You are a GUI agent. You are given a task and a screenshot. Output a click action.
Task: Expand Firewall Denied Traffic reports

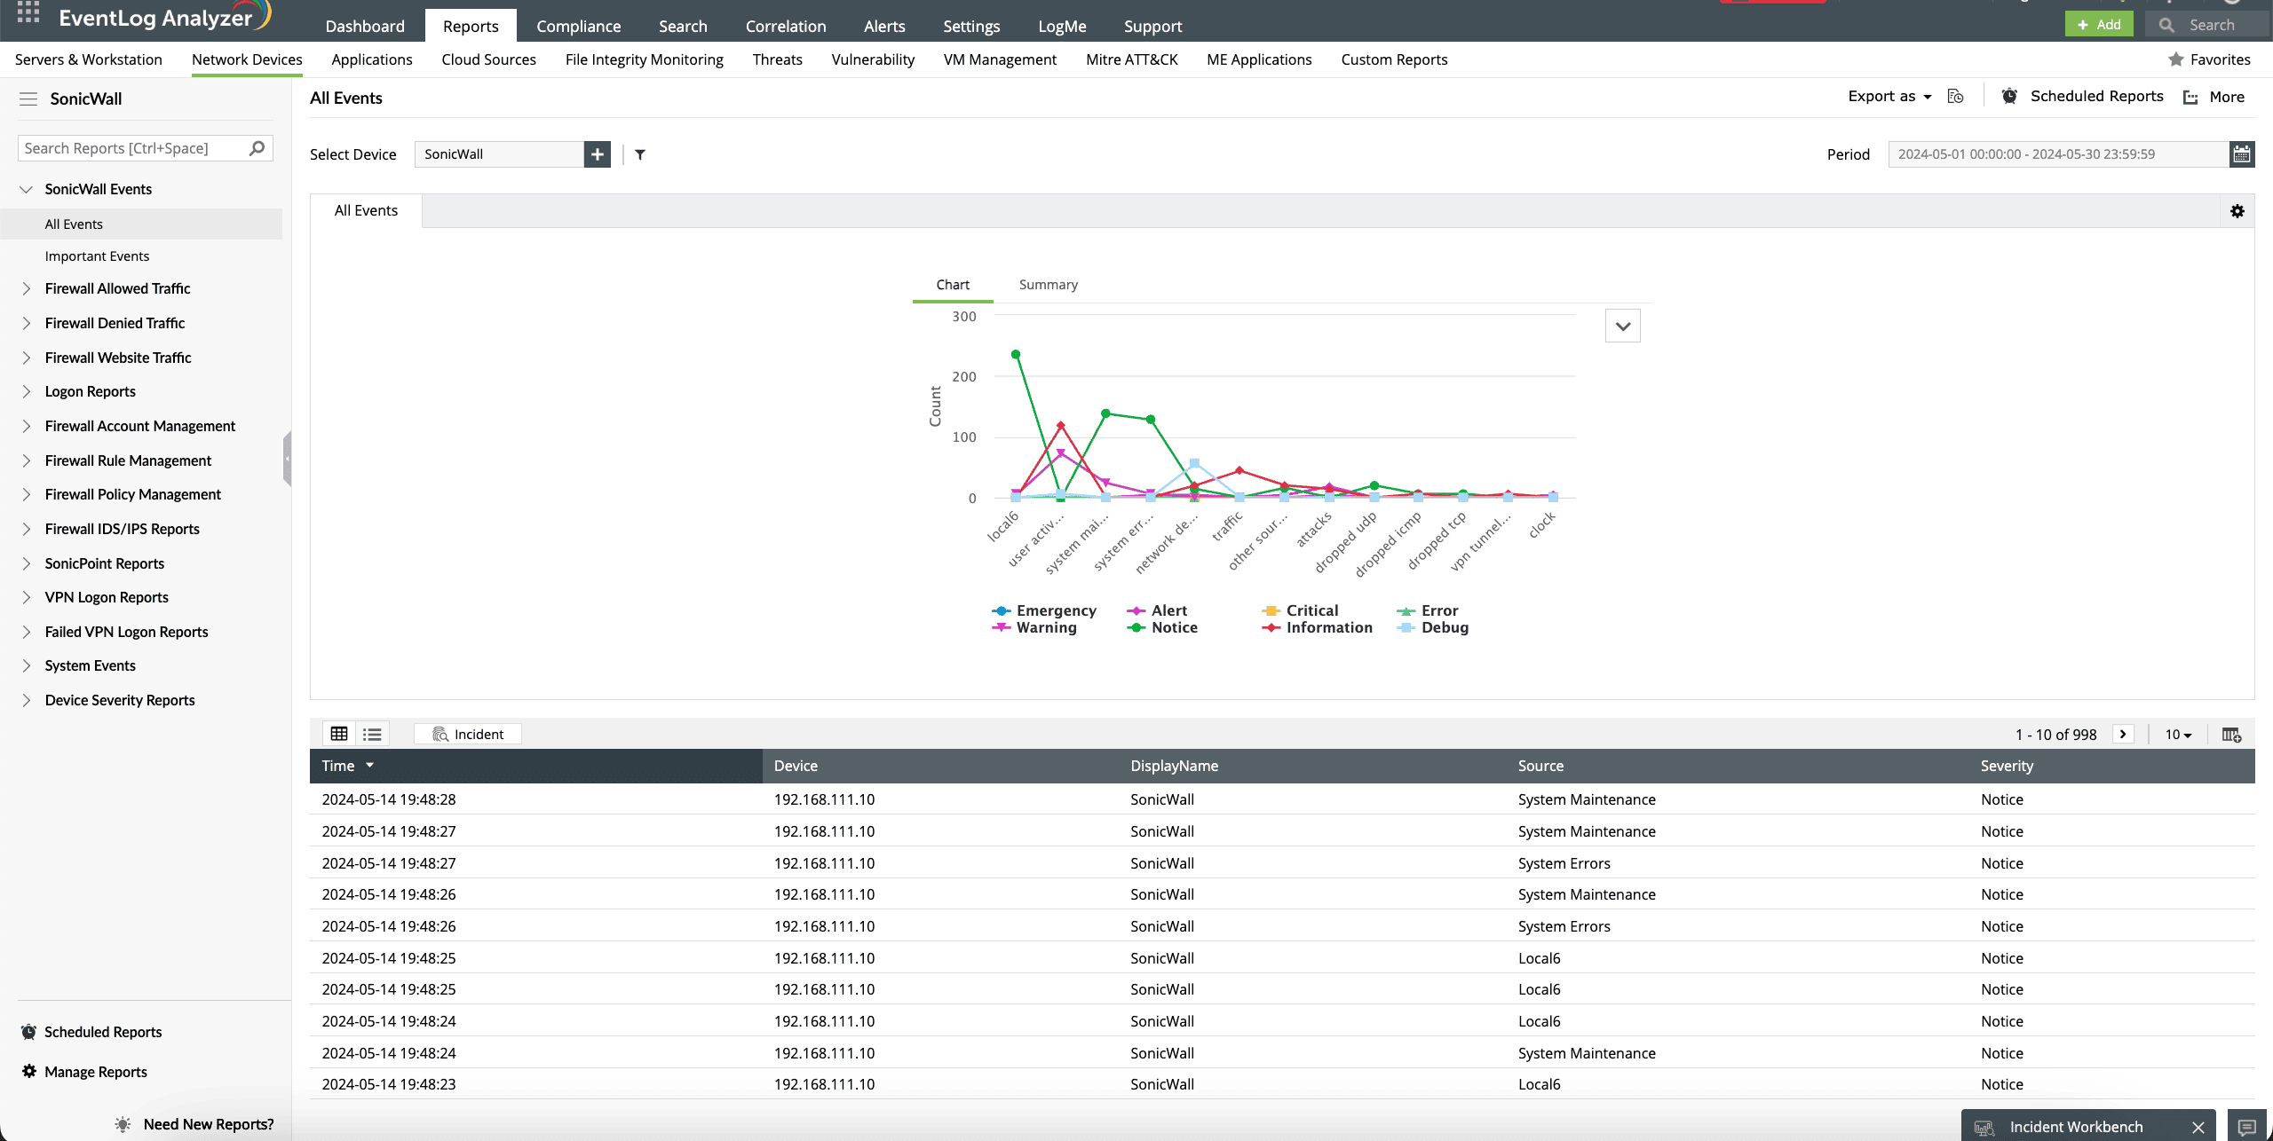click(27, 323)
